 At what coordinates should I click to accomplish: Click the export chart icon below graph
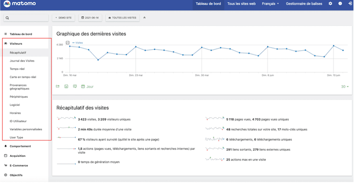pyautogui.click(x=58, y=86)
